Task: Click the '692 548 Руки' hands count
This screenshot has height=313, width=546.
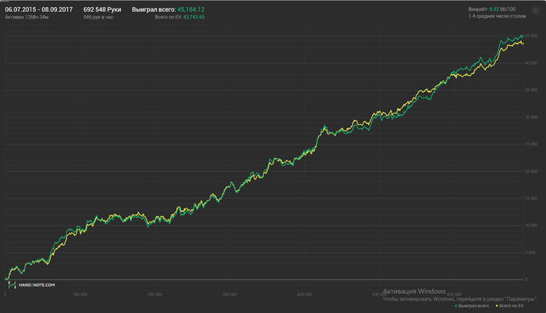Action: click(x=102, y=9)
